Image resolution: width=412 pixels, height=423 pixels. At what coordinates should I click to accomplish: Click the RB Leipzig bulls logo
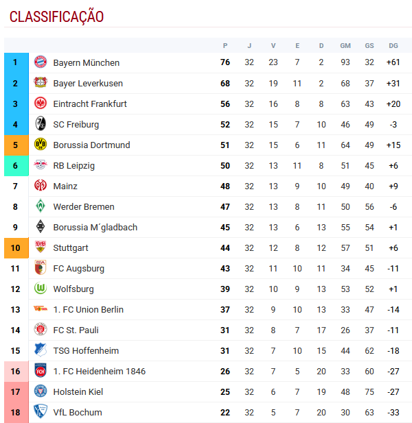point(41,165)
